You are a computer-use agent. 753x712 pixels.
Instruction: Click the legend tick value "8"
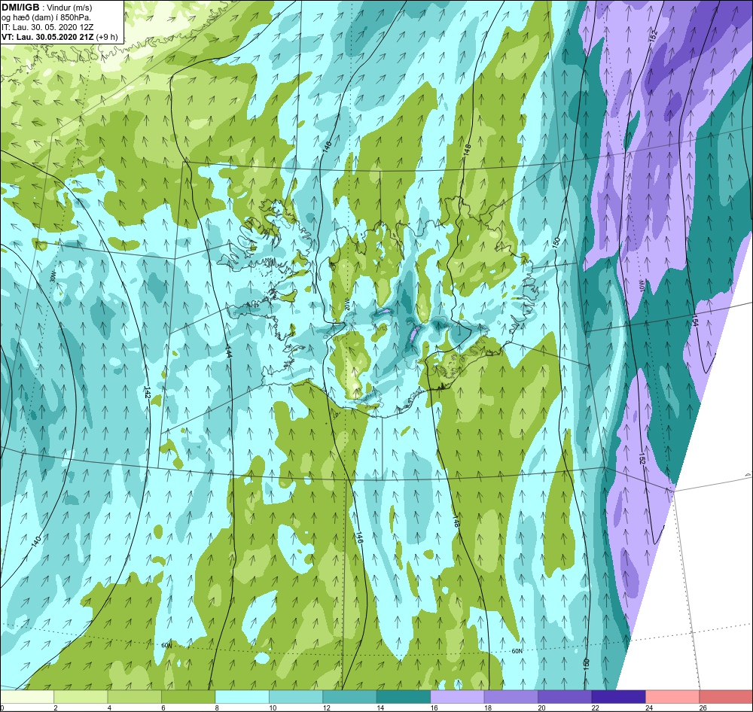[217, 707]
